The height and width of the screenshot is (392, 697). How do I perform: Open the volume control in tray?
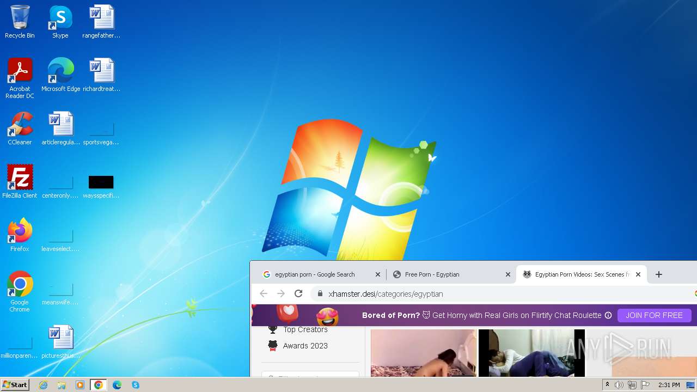[619, 385]
